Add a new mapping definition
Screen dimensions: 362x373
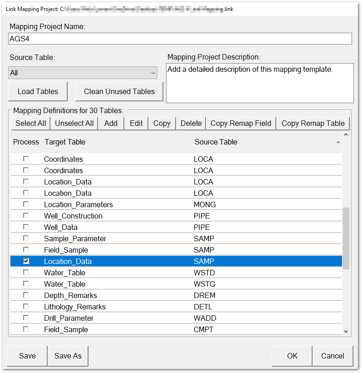(111, 123)
